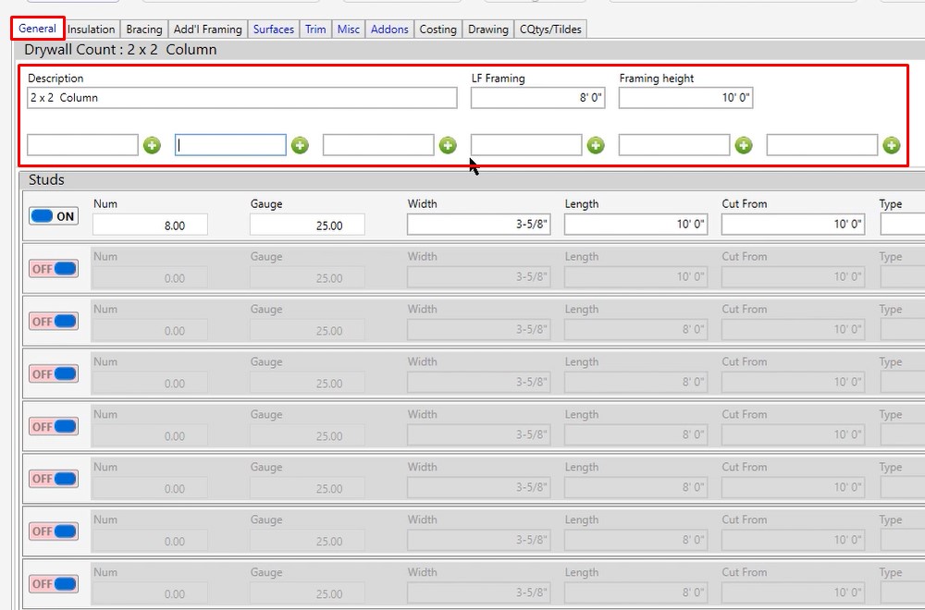Go to the Add'l Framing tab

coord(207,30)
